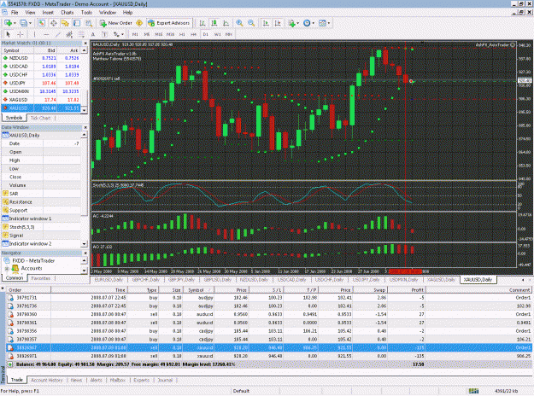
Task: Close the Data Window panel
Action: pos(85,127)
